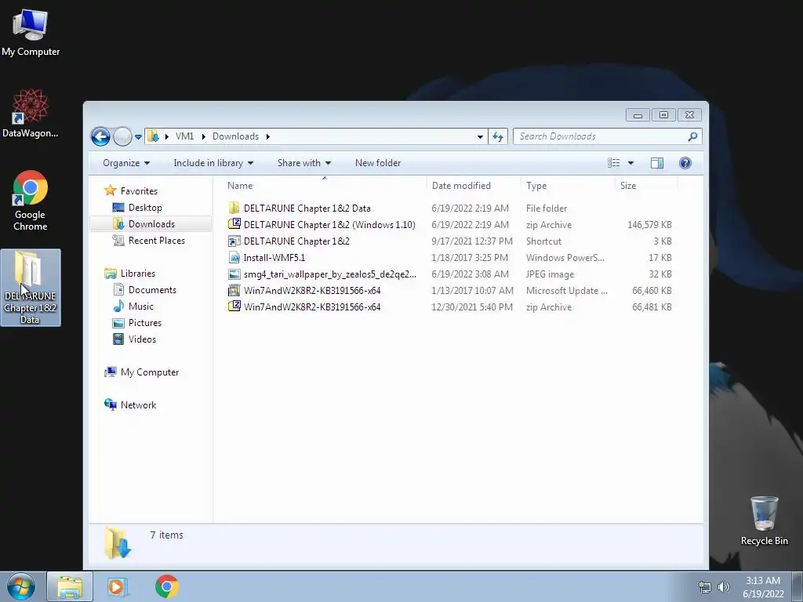Screen dimensions: 803x602
Task: Select the DELTARUNE Chapter 1&2 Data folder icon
Action: pos(234,208)
